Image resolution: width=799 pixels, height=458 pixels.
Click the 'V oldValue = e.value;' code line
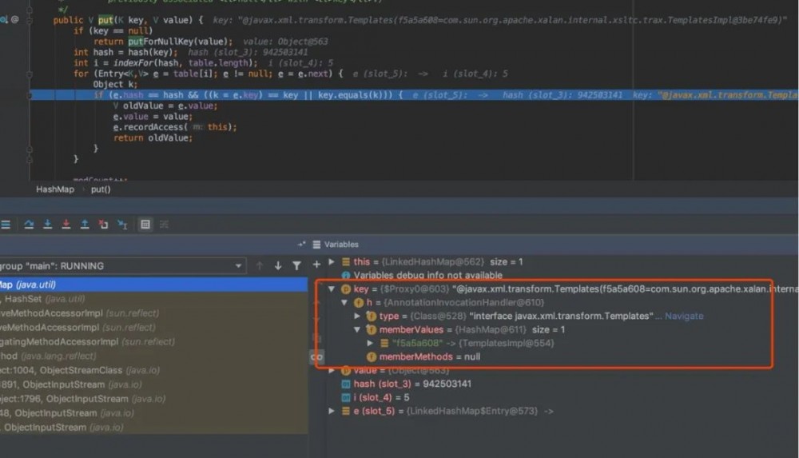pyautogui.click(x=165, y=106)
